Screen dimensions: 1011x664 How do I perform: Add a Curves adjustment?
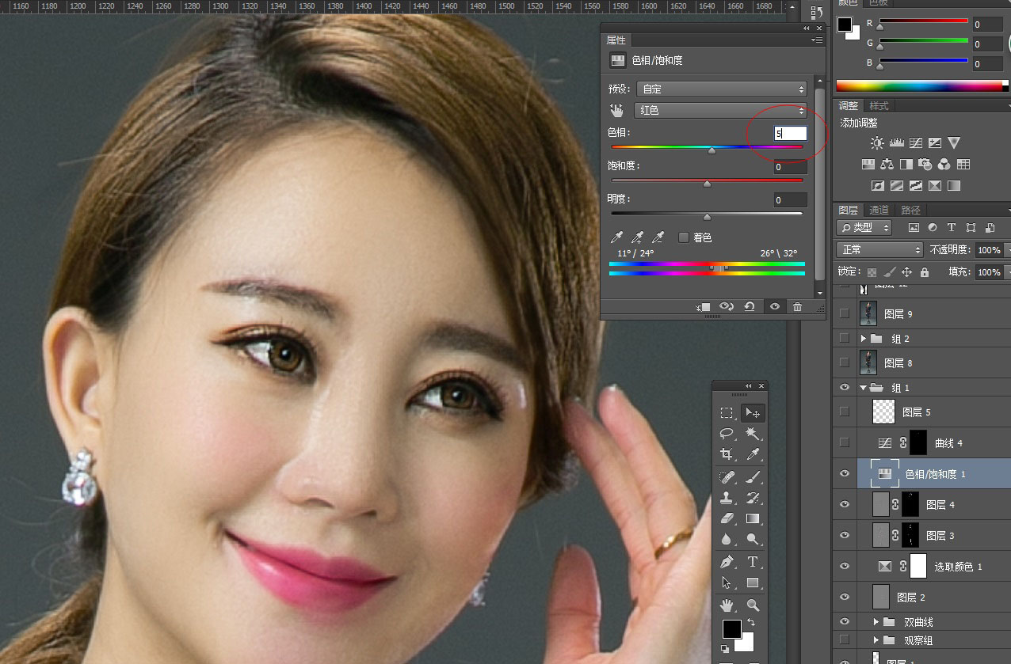pos(916,143)
